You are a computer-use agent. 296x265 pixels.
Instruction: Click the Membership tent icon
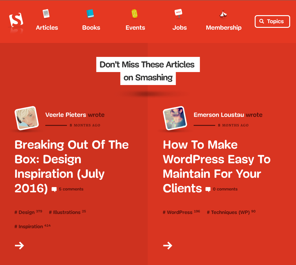pyautogui.click(x=223, y=14)
